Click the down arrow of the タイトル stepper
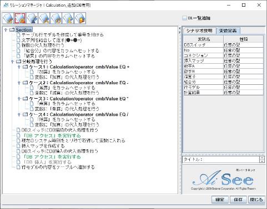267x209 pixels. point(262,161)
